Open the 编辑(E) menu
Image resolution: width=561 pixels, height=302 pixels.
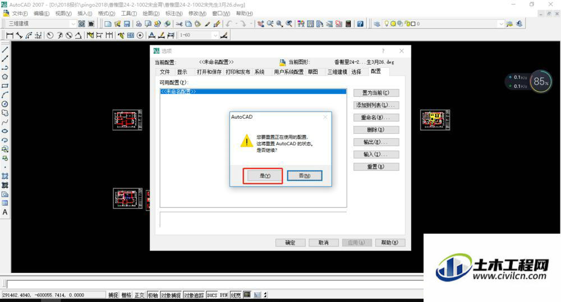tap(42, 13)
